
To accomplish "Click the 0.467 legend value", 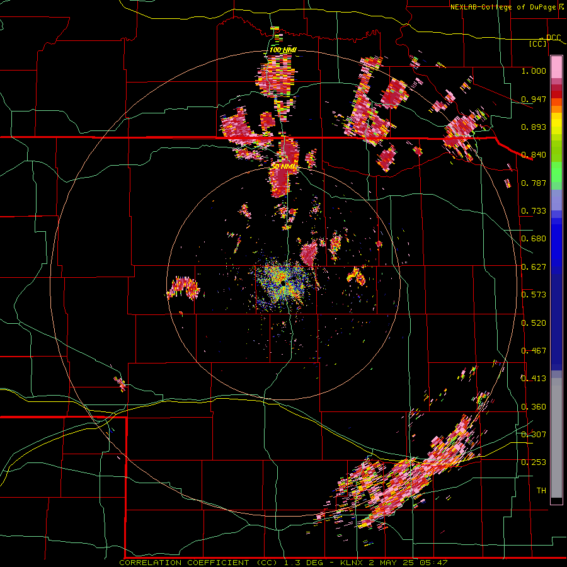I will click(x=534, y=351).
